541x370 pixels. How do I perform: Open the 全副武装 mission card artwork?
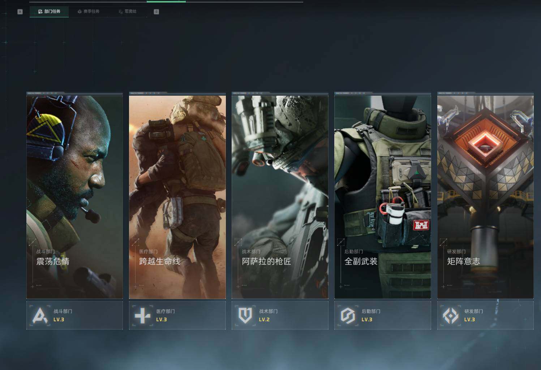click(383, 197)
